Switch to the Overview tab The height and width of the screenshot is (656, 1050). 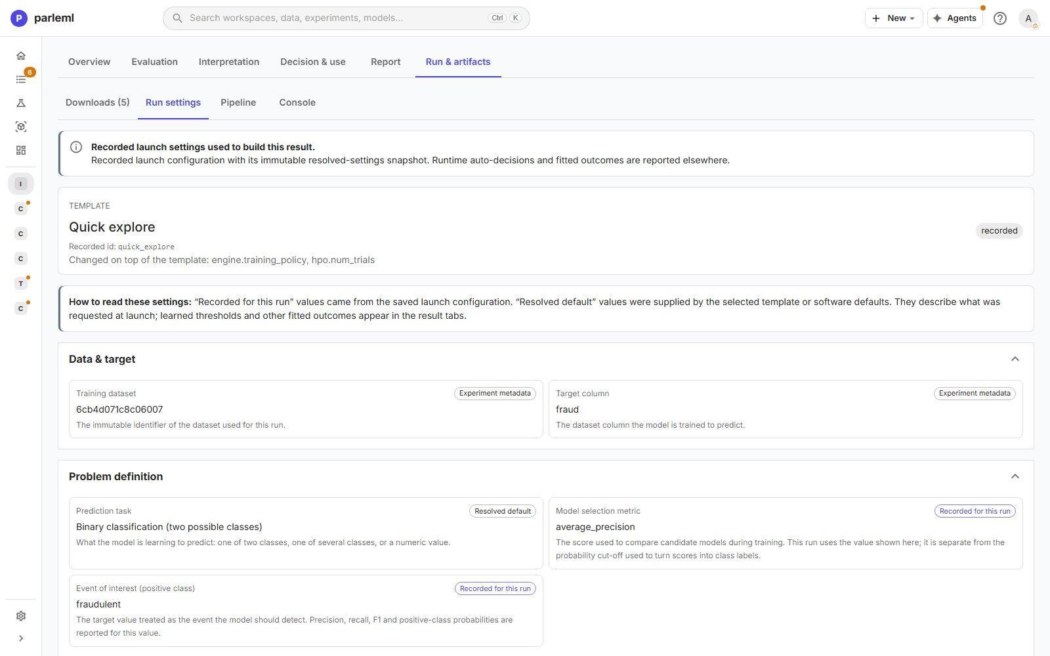click(x=89, y=62)
